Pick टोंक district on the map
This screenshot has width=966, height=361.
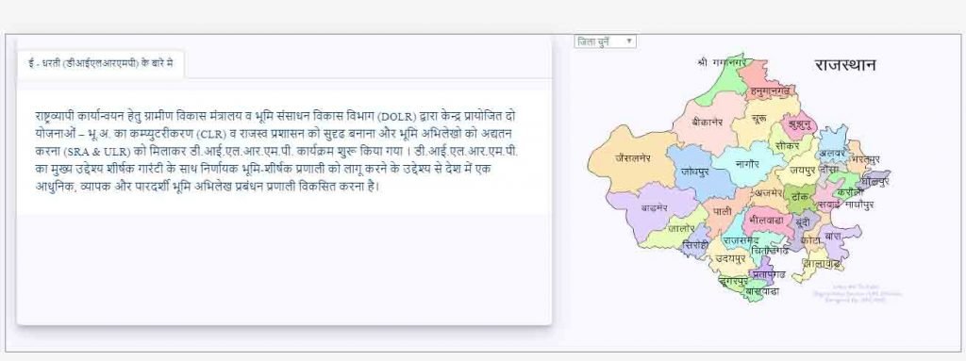[800, 196]
